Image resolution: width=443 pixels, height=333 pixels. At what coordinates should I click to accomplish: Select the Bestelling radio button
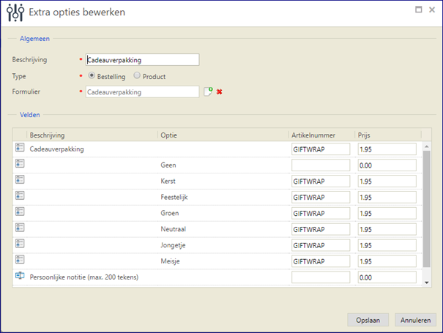click(92, 75)
